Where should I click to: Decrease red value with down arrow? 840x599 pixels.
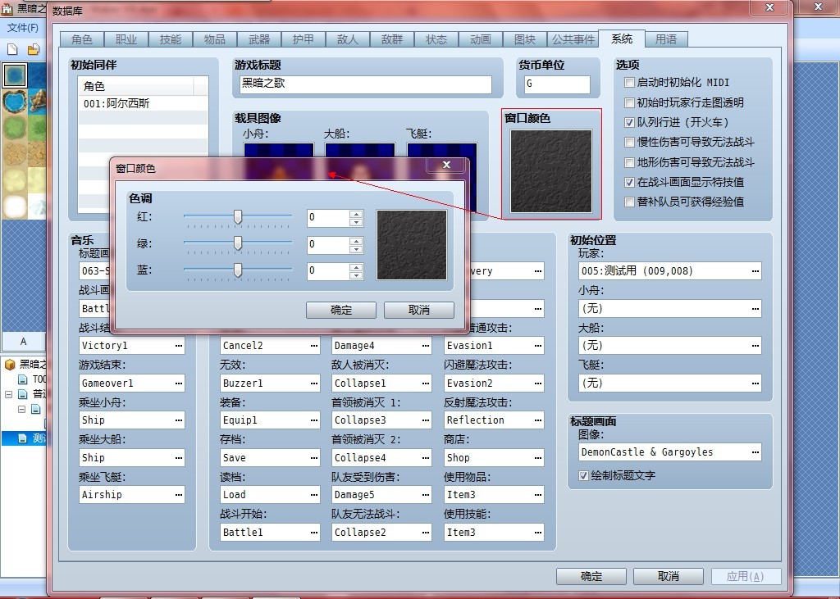[x=356, y=221]
